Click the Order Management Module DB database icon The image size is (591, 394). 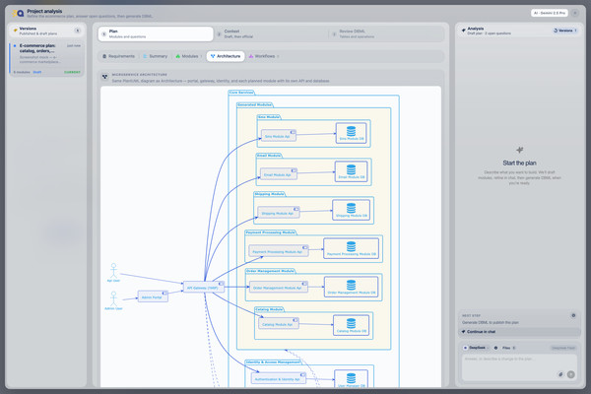pyautogui.click(x=352, y=287)
